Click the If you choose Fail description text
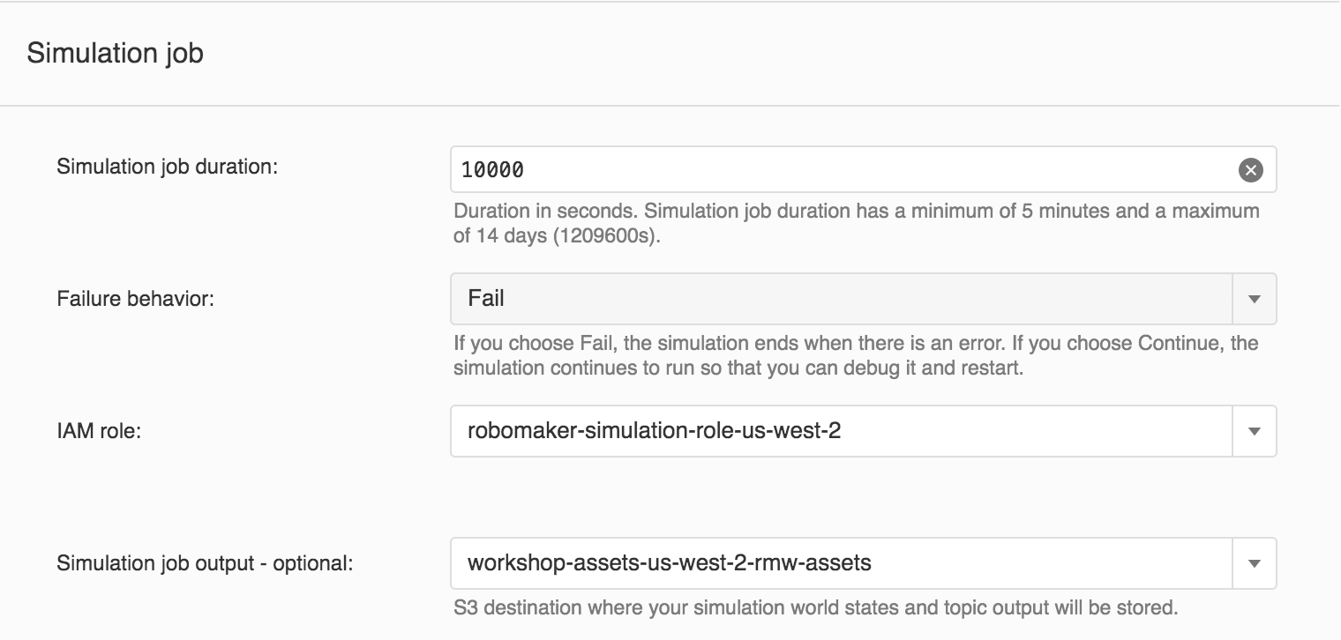The width and height of the screenshot is (1341, 640). point(856,356)
